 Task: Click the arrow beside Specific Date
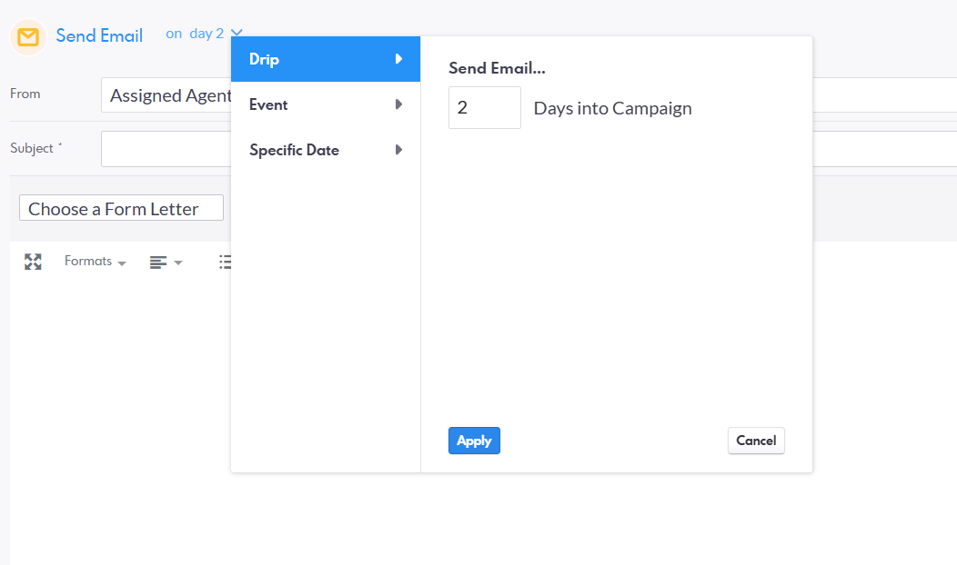pos(398,150)
